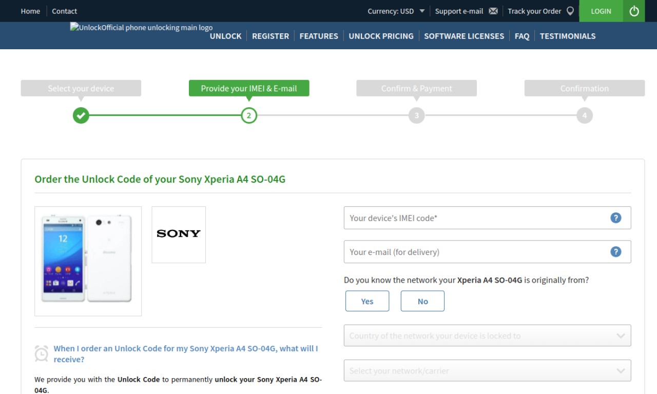Screen dimensions: 657x394
Task: Click the envelope icon next to Support e-mail
Action: click(493, 11)
